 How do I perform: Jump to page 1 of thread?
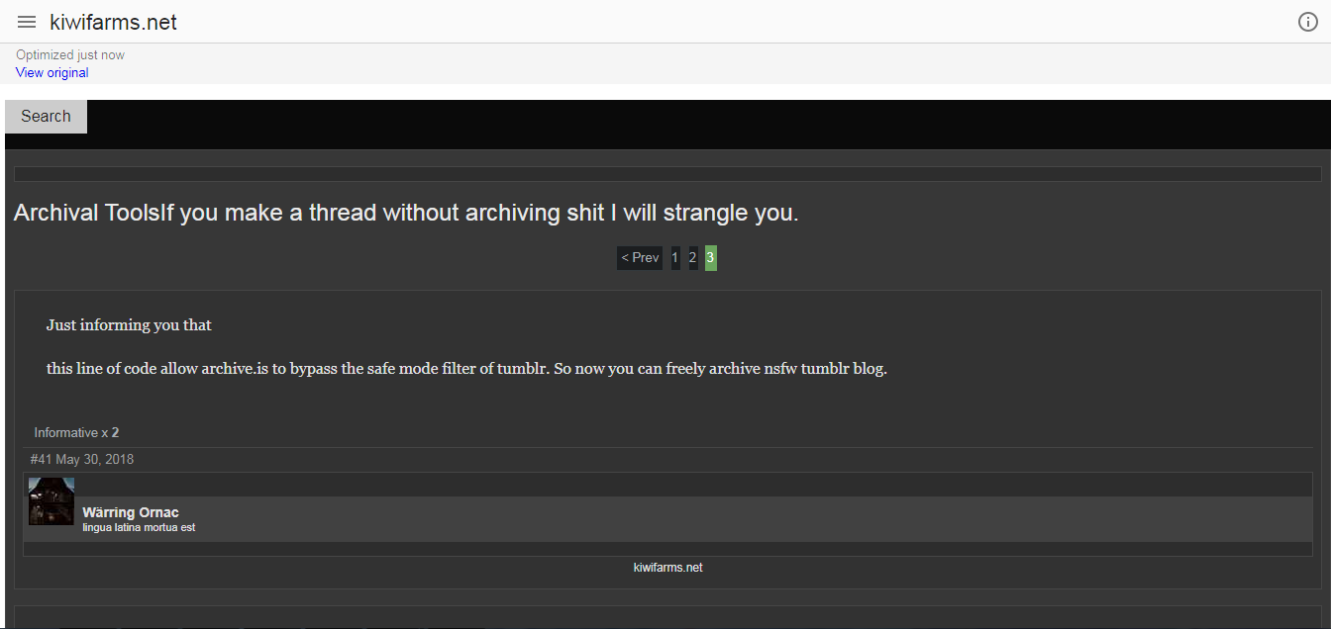click(675, 258)
